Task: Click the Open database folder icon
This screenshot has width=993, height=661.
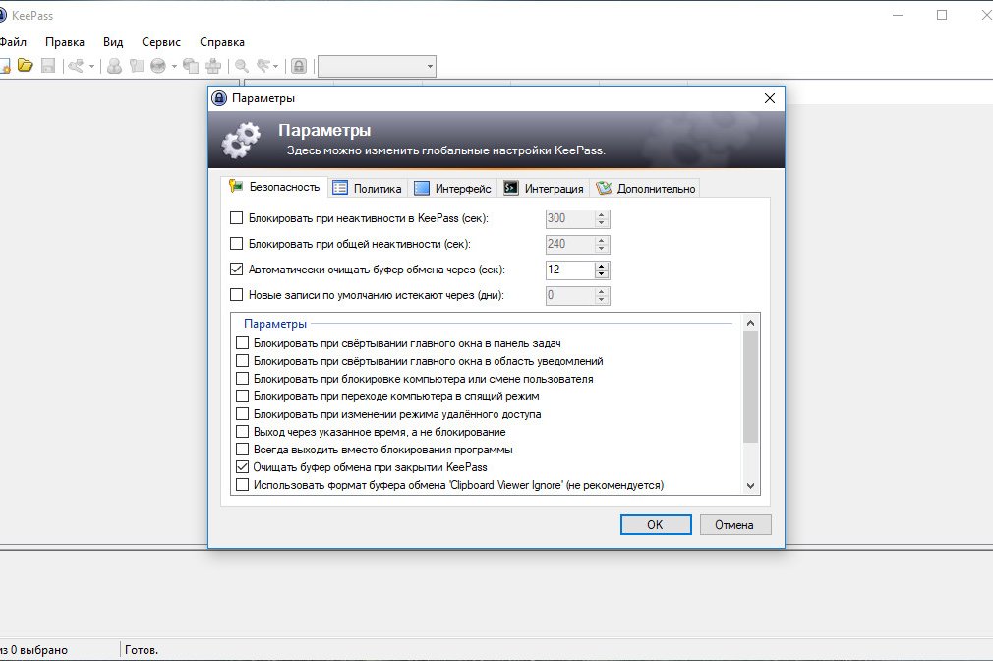Action: (x=26, y=65)
